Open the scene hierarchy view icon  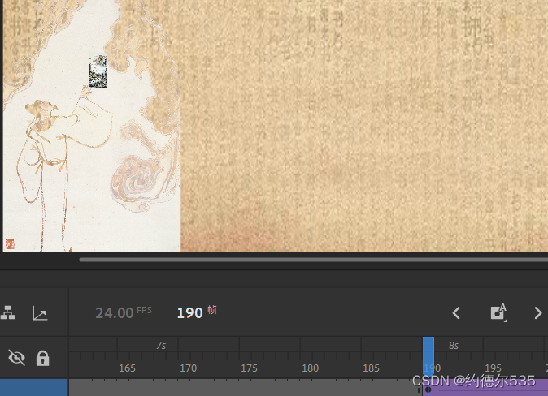click(x=7, y=313)
